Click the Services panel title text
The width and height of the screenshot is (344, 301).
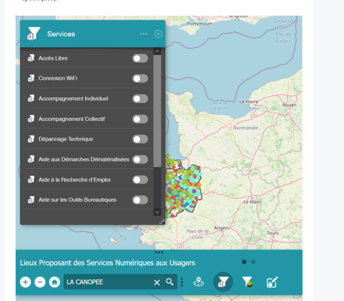(x=61, y=34)
